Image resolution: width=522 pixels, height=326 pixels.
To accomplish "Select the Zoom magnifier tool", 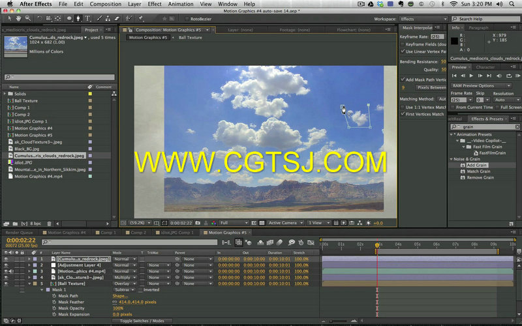I will click(28, 19).
